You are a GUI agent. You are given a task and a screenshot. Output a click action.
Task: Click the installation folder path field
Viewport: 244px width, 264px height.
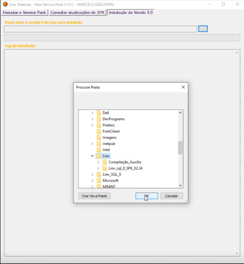click(100, 29)
